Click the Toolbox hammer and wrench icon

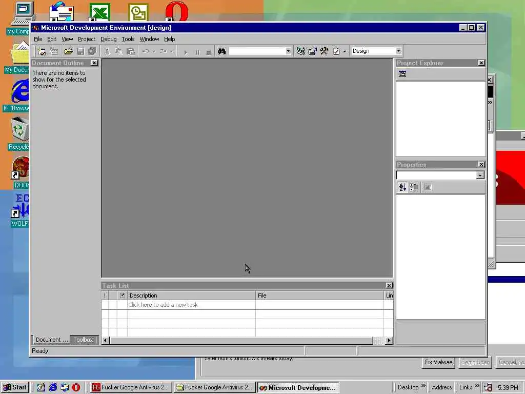point(324,51)
